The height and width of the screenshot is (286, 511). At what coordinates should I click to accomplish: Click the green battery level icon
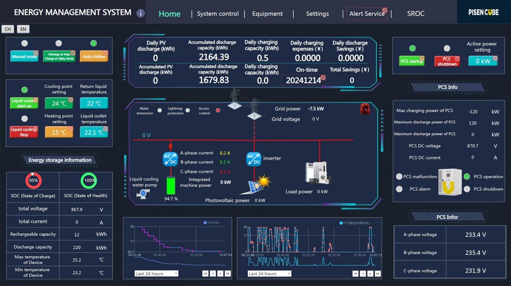[171, 186]
